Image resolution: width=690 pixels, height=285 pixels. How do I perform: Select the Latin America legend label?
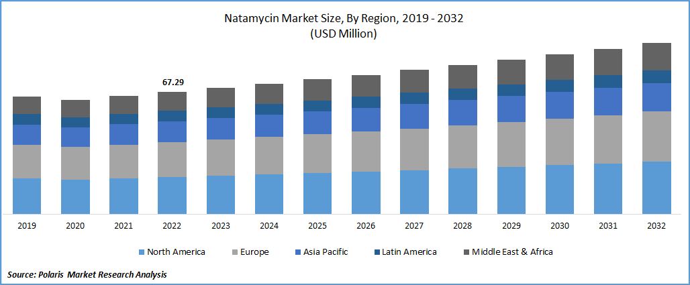pyautogui.click(x=409, y=252)
